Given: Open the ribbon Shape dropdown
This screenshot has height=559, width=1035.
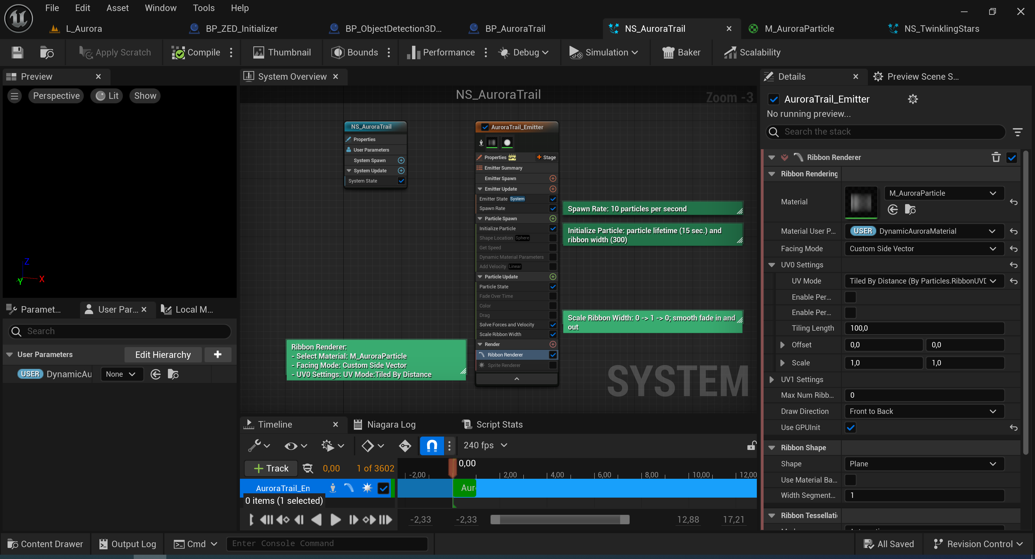Looking at the screenshot, I should pos(924,463).
